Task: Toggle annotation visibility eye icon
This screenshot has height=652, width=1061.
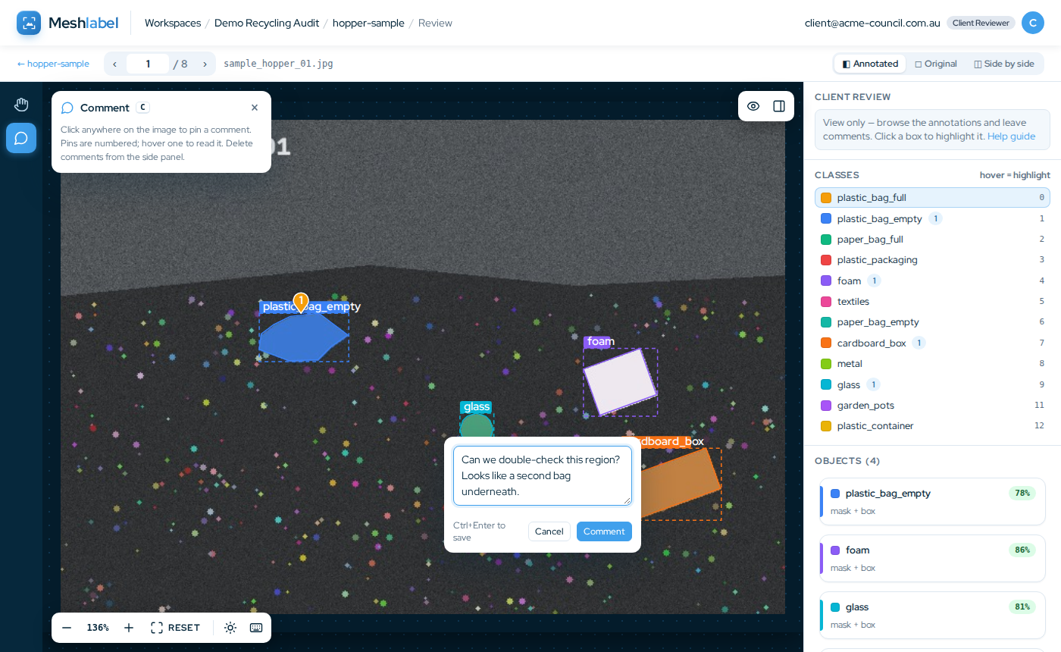Action: coord(753,106)
